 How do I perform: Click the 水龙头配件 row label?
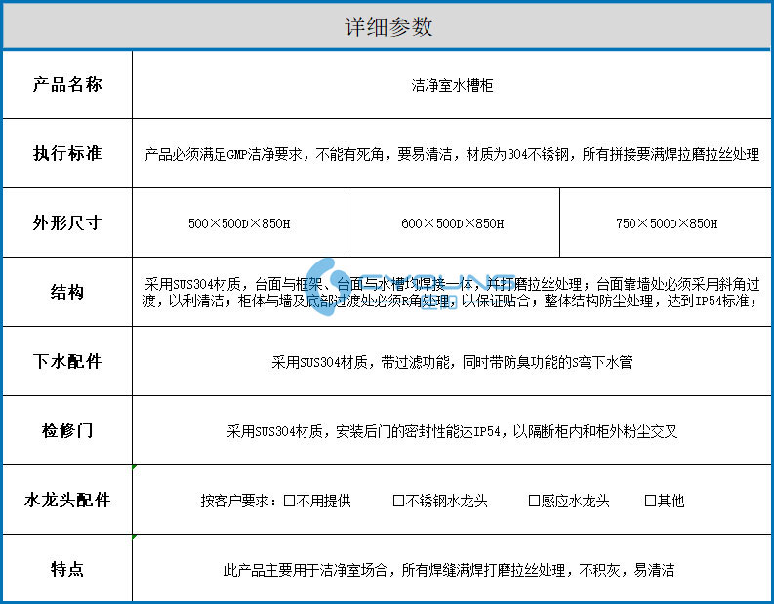click(66, 501)
